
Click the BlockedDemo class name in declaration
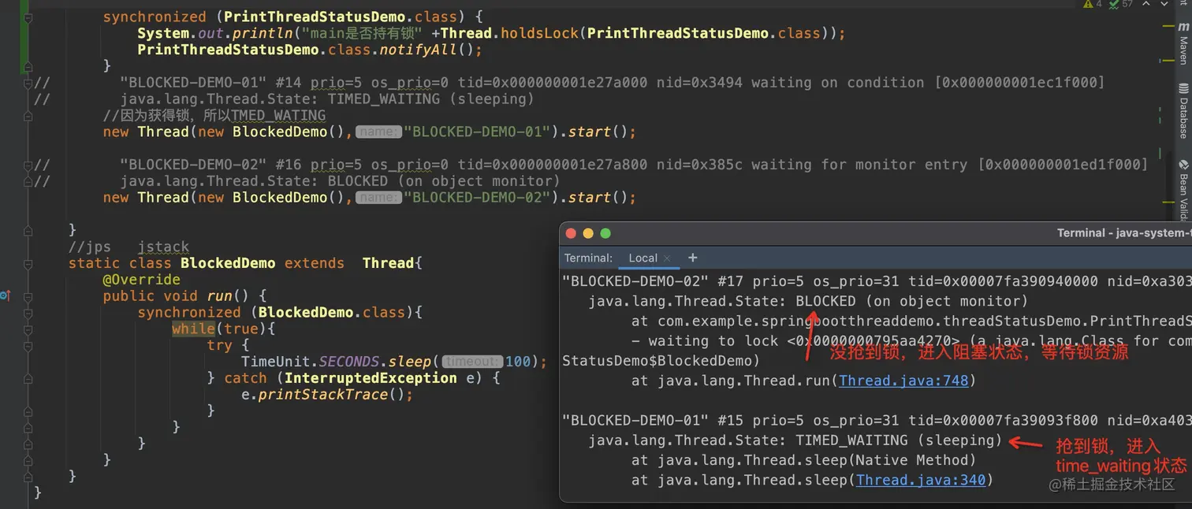coord(228,263)
